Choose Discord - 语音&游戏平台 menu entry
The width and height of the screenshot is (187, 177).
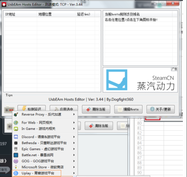click(x=45, y=137)
